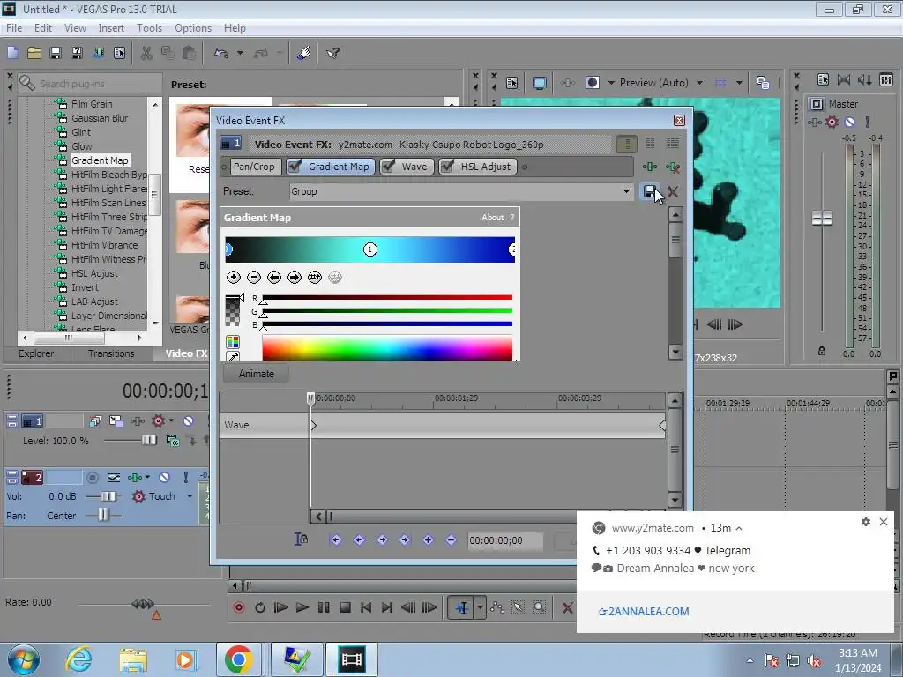This screenshot has width=903, height=677.
Task: Toggle Master bus mute icon
Action: [x=849, y=122]
